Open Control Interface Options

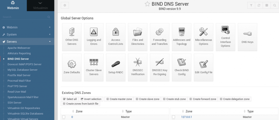click(x=226, y=37)
